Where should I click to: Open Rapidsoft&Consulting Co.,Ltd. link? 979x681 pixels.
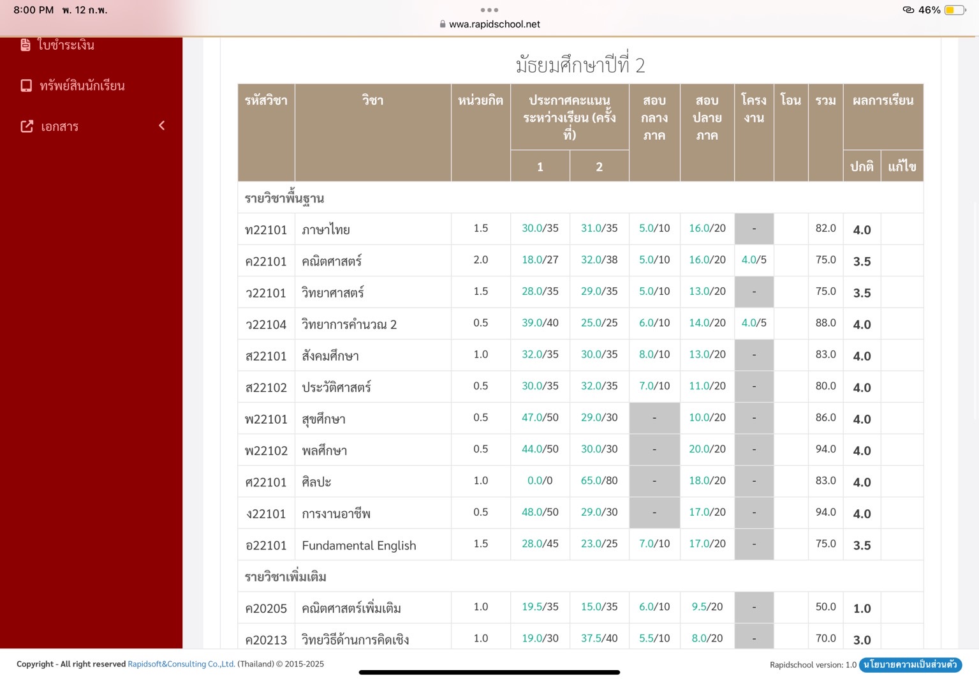coord(181,664)
